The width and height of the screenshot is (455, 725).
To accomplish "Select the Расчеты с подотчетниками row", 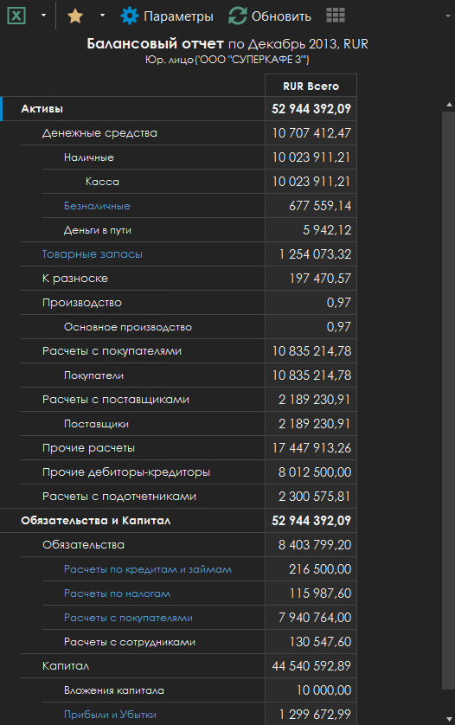I will [x=189, y=496].
